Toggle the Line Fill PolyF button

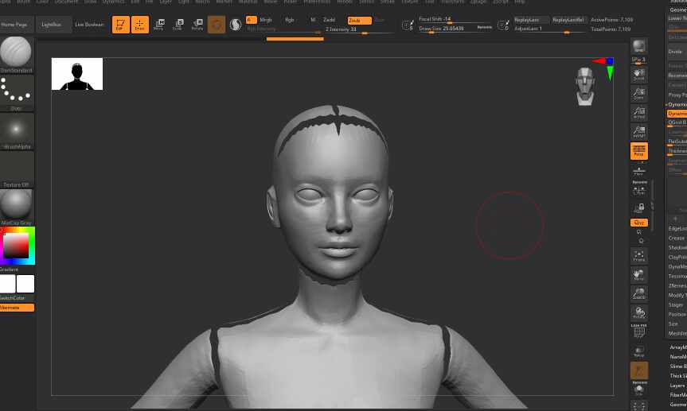[638, 330]
